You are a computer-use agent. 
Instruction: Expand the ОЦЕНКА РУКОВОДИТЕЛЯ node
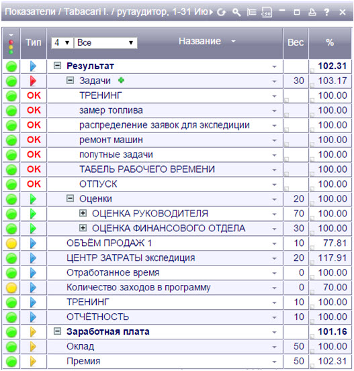[x=83, y=213]
